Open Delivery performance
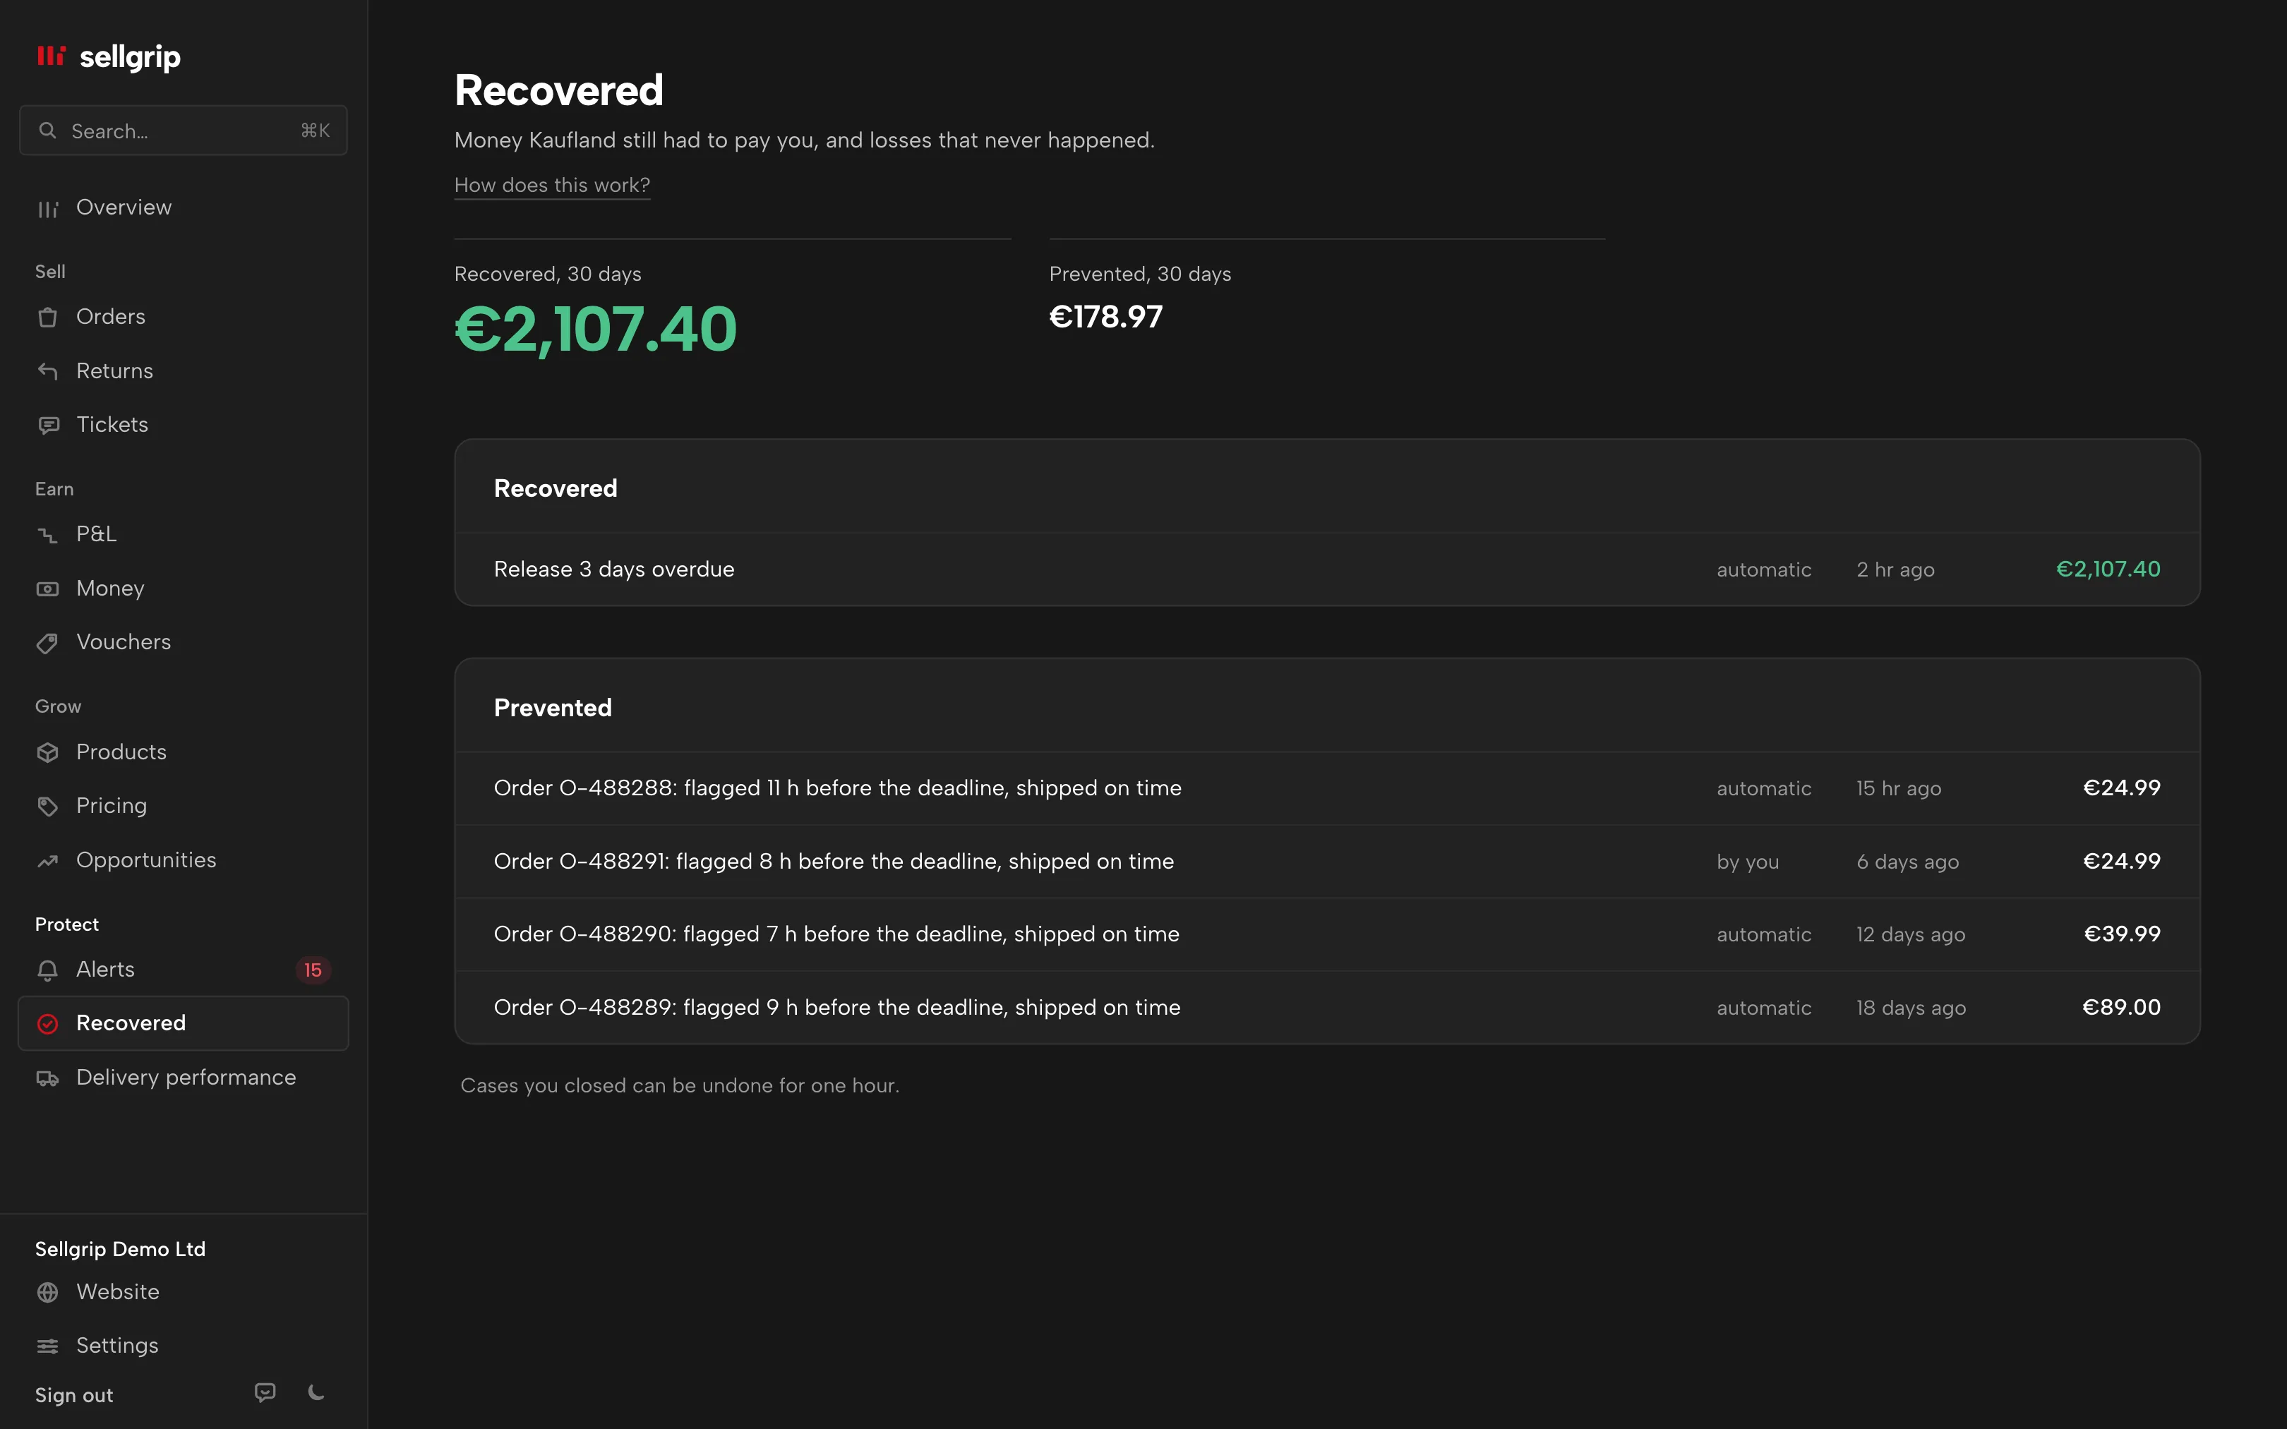2287x1429 pixels. (x=184, y=1078)
